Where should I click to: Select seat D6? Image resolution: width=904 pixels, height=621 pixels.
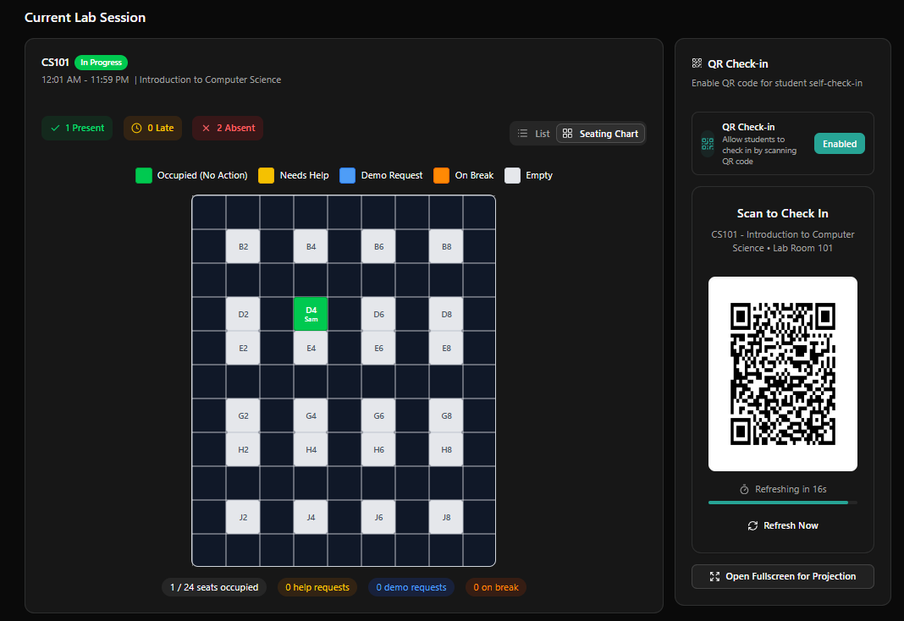[x=378, y=314]
